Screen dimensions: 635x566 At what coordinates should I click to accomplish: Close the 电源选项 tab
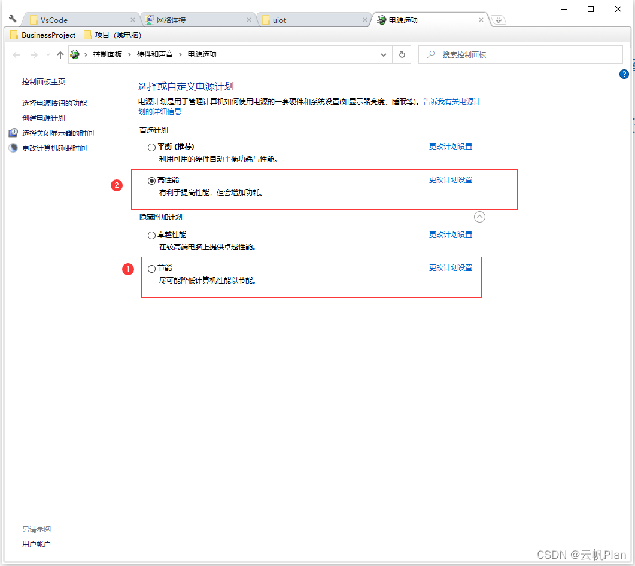481,20
